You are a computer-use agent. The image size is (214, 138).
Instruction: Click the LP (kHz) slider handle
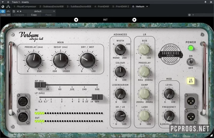(97, 97)
